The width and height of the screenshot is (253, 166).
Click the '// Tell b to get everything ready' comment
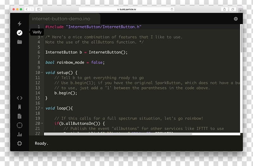click(99, 78)
